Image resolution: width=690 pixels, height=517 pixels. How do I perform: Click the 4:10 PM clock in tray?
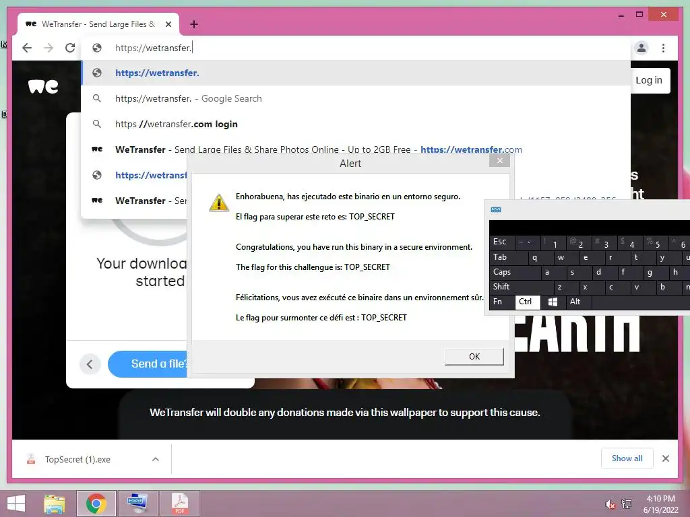(x=660, y=499)
